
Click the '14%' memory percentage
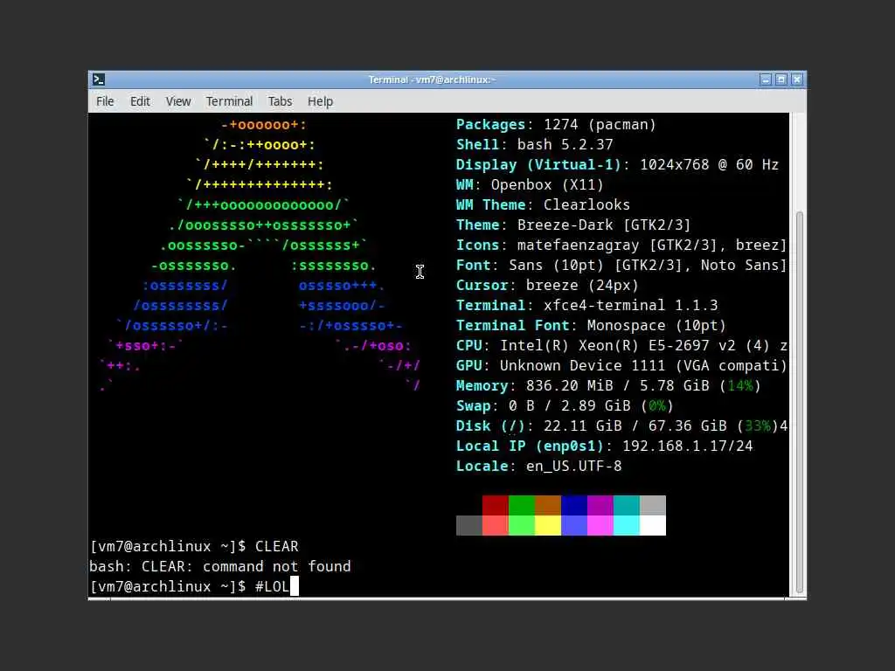[740, 385]
